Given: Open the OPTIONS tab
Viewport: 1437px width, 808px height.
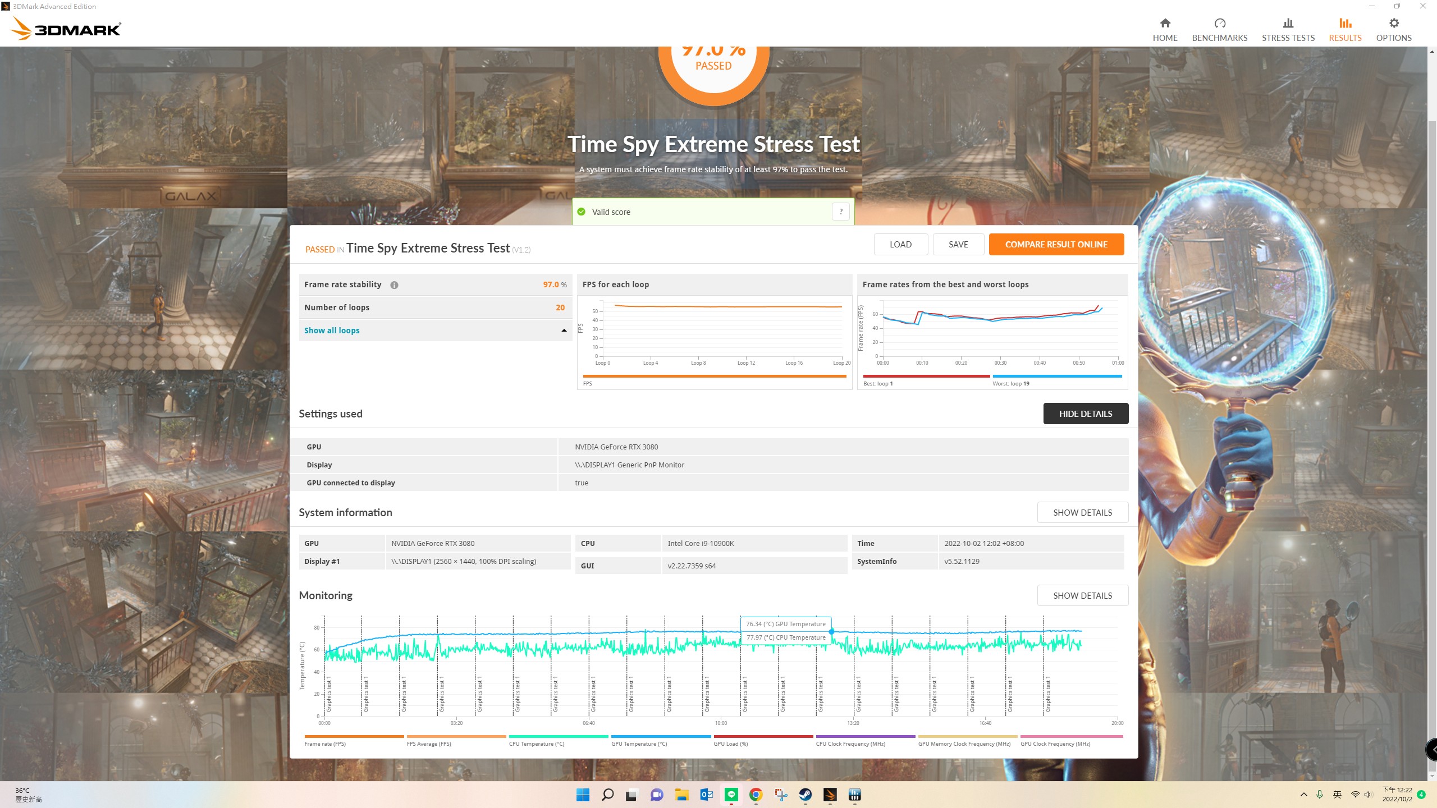Looking at the screenshot, I should (1393, 30).
